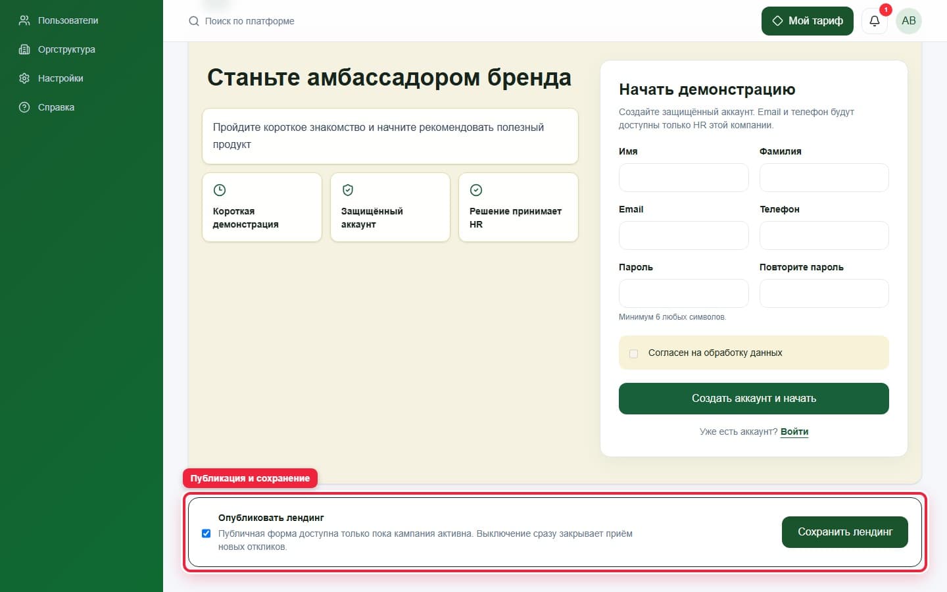
Task: Click the search magnifier icon
Action: (x=194, y=21)
